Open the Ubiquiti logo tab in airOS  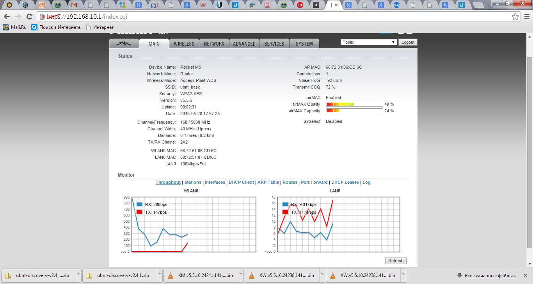pyautogui.click(x=124, y=44)
